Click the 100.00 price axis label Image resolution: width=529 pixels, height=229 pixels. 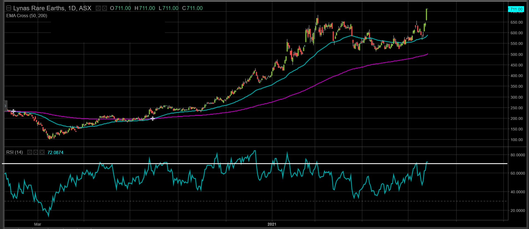pyautogui.click(x=517, y=140)
